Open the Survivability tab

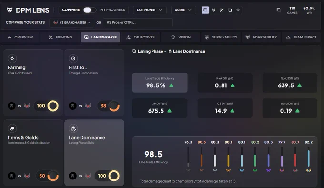[x=221, y=37]
